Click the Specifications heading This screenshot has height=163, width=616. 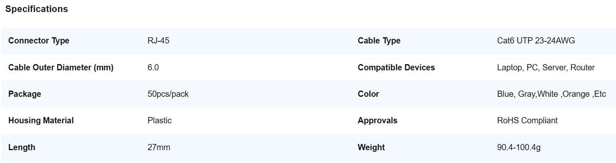[x=37, y=9]
